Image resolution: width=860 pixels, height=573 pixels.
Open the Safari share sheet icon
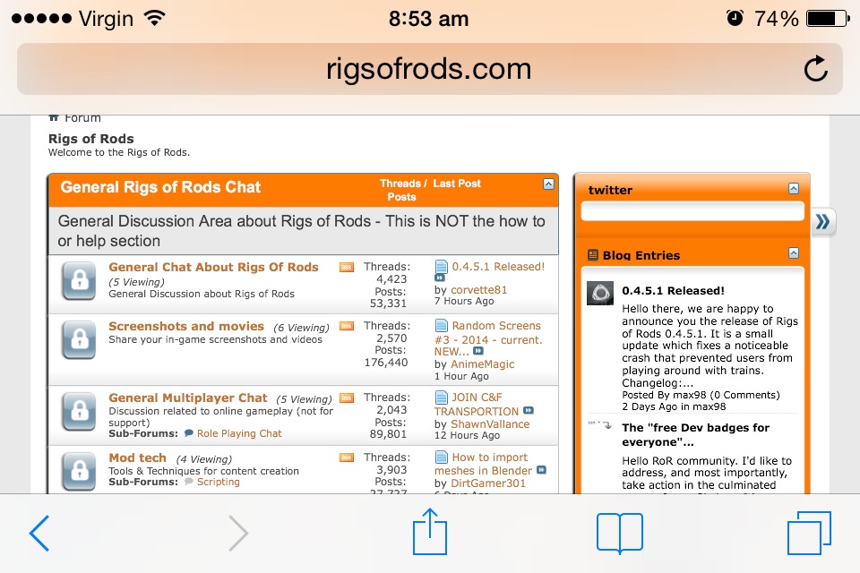click(x=430, y=532)
